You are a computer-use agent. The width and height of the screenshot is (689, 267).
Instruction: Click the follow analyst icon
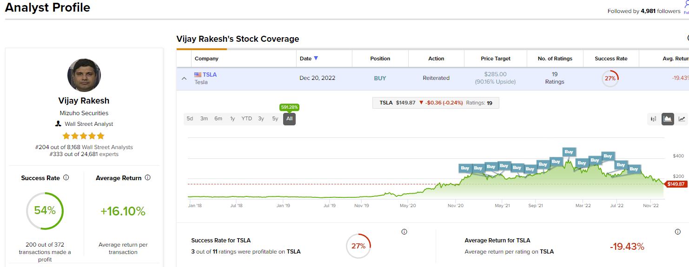pos(686,7)
